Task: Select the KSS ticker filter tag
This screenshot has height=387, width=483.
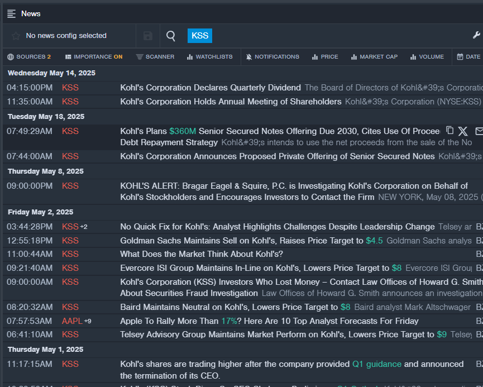Action: (x=200, y=36)
